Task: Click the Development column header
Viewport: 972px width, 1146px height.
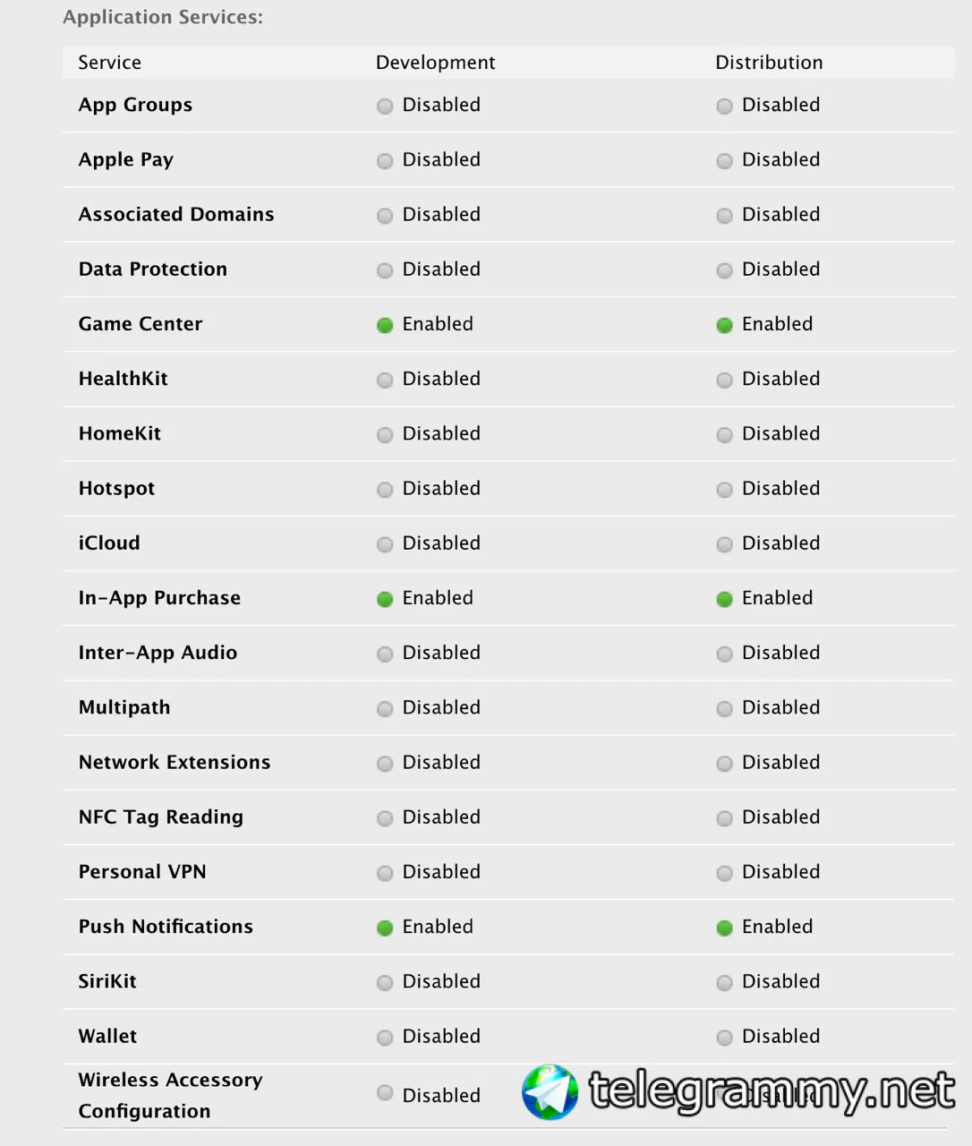Action: pos(435,62)
